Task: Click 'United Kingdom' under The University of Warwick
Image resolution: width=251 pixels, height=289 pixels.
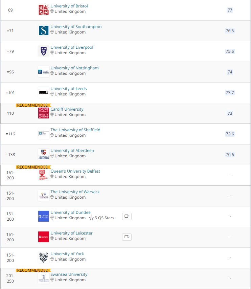Action: [x=70, y=197]
